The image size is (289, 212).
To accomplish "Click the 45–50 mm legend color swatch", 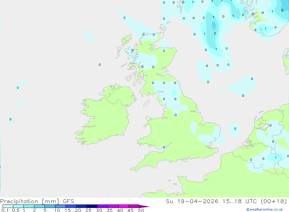I will pyautogui.click(x=134, y=206).
